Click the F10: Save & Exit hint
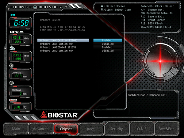The width and height of the screenshot is (184, 138). tap(152, 17)
